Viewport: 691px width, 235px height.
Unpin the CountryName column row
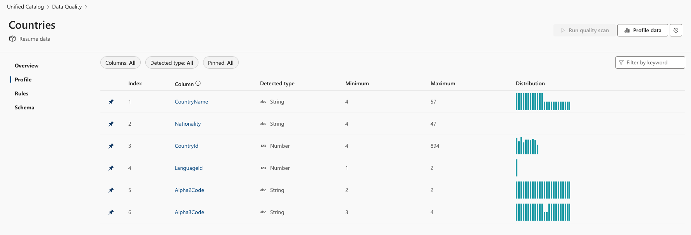(111, 102)
